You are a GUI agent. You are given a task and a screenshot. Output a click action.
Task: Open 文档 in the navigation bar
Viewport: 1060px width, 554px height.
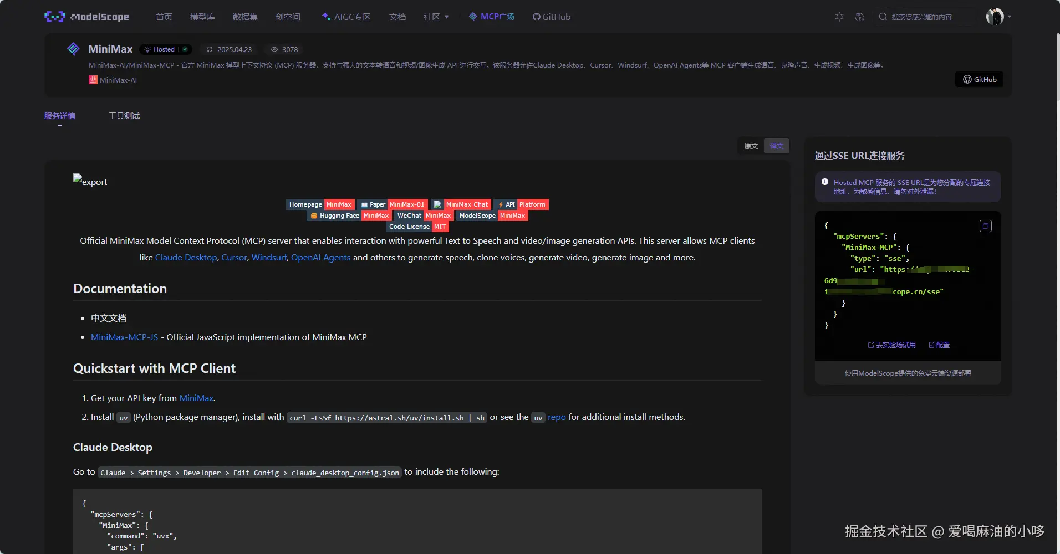pos(397,17)
